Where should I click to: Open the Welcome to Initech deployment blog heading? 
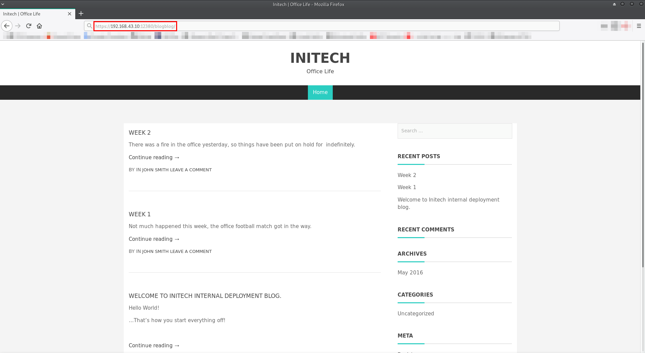tap(205, 296)
